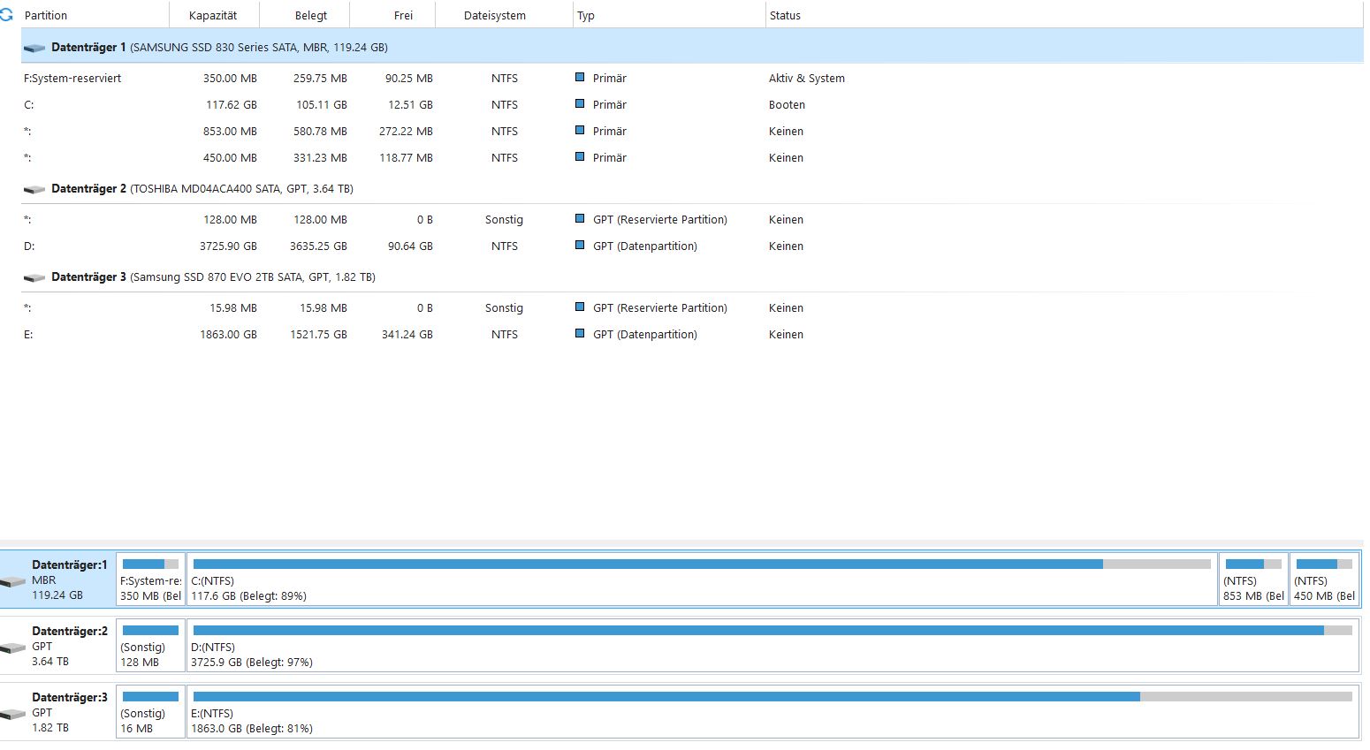
Task: Click the C:(NTFS) usage bar in disk map
Action: point(702,564)
